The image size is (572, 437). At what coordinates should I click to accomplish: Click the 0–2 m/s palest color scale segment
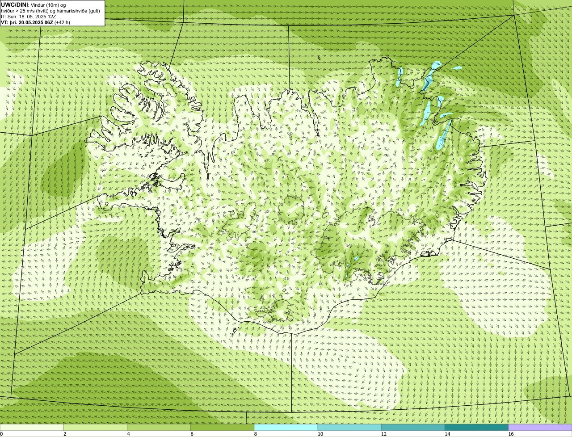tap(32, 427)
